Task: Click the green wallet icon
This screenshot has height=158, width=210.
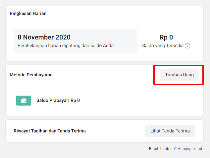Action: pos(24,100)
